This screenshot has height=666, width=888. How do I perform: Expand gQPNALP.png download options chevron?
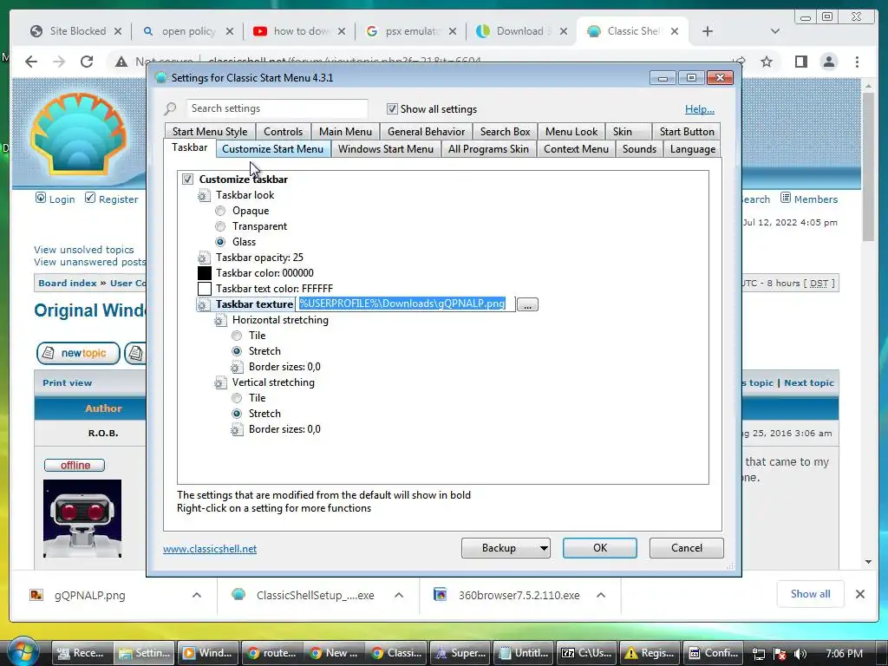click(197, 595)
